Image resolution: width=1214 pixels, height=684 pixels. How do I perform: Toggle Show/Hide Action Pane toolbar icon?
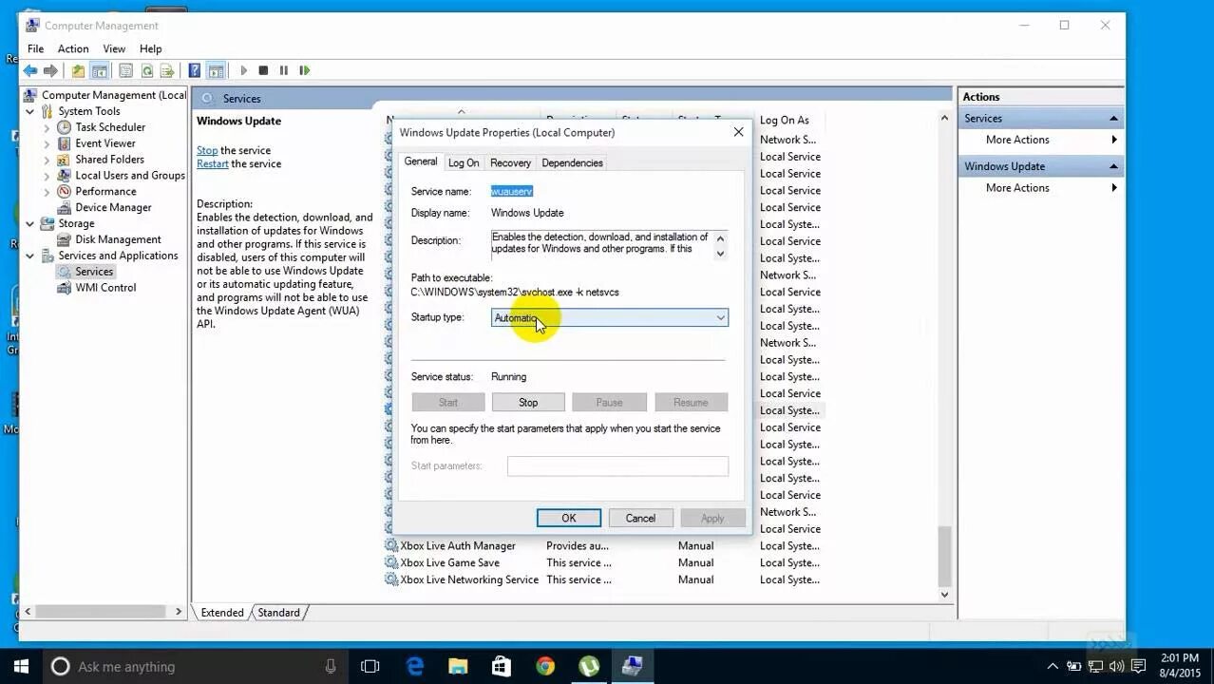(216, 70)
